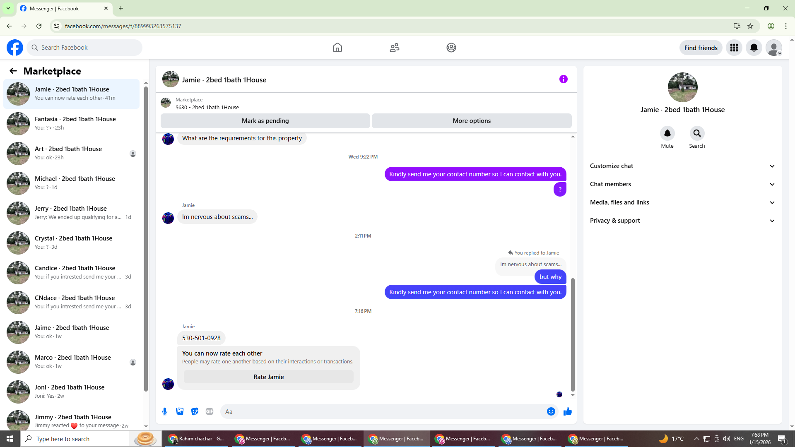Open the sticker picker icon

click(195, 411)
